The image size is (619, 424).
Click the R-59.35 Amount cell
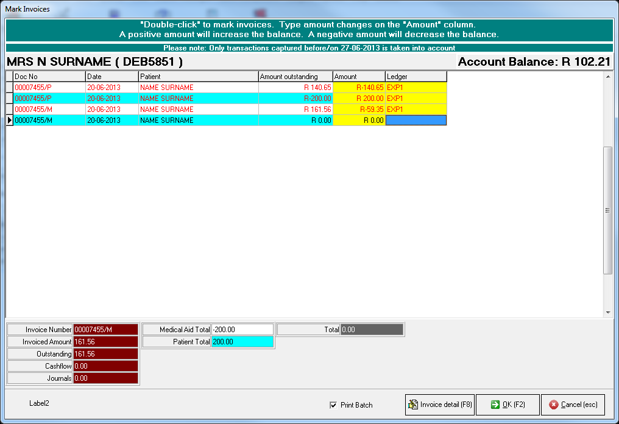(x=359, y=109)
